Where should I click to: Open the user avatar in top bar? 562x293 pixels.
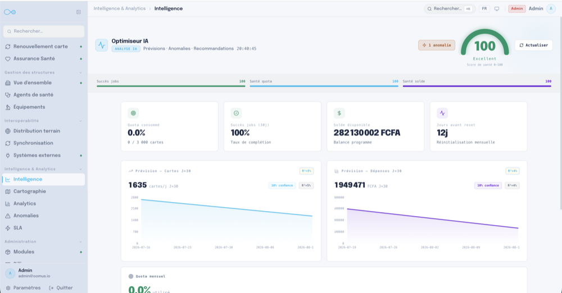coord(551,8)
